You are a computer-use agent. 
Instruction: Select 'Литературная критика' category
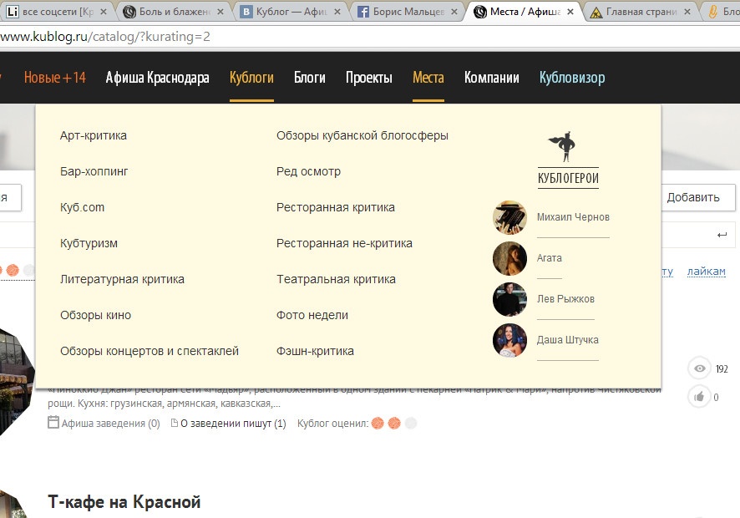(x=122, y=279)
